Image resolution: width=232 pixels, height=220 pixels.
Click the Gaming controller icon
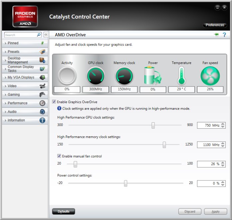coord(43,94)
